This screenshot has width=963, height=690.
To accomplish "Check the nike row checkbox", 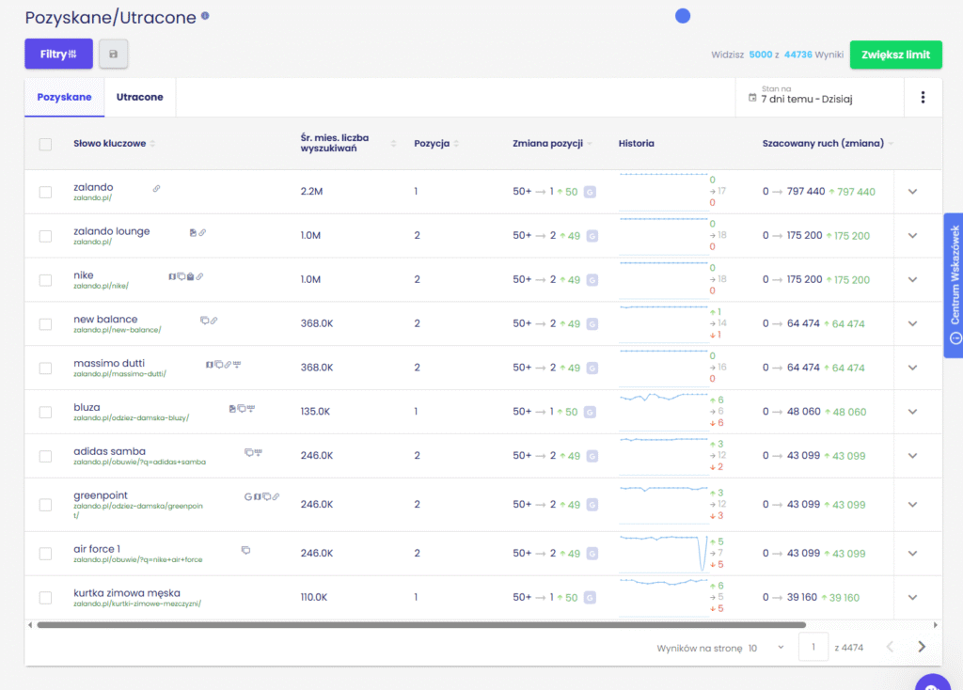I will [x=45, y=280].
